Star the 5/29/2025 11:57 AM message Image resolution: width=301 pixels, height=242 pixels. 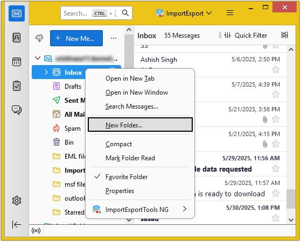pos(276,193)
